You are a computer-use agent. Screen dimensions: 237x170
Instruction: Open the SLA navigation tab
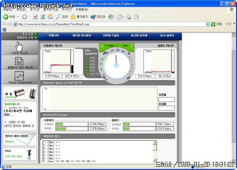167,35
